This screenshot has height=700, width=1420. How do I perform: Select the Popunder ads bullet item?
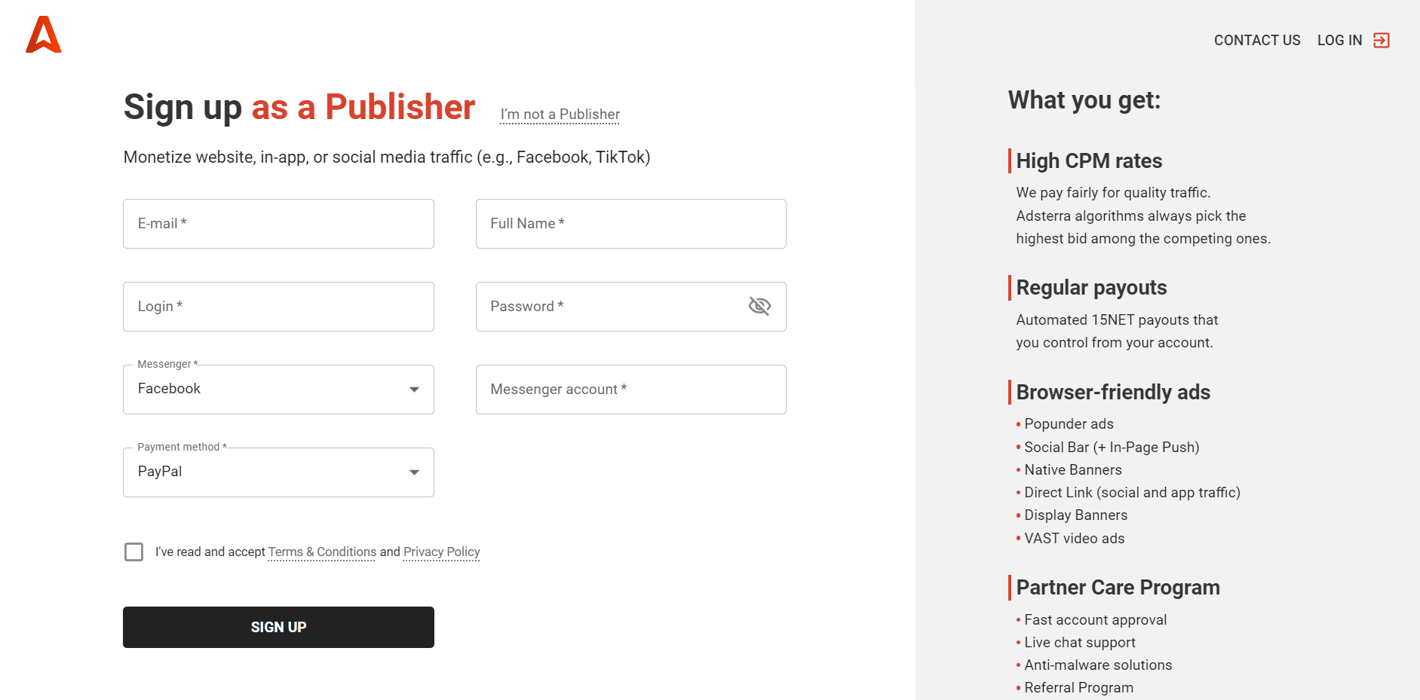click(1069, 423)
